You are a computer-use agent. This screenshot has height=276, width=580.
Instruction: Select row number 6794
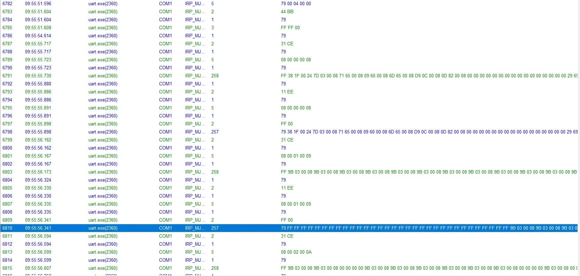(7, 100)
